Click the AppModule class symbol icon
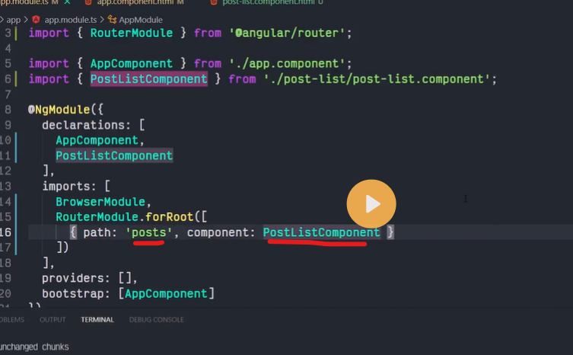Screen dimensions: 573x355 coord(113,19)
